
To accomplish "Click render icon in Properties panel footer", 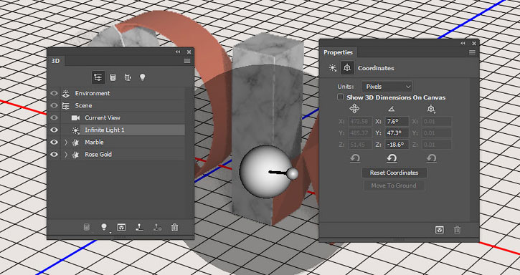I will [440, 230].
